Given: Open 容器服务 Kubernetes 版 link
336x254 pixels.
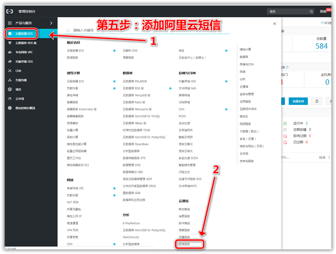Looking at the screenshot, I should coord(81,109).
